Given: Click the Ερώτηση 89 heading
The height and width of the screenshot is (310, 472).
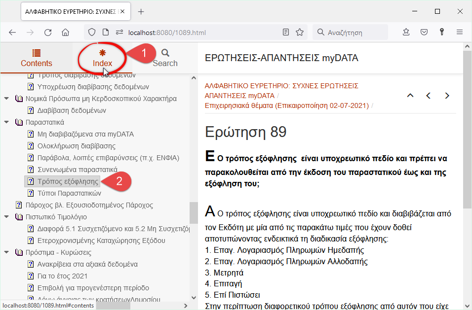Looking at the screenshot, I should (246, 132).
